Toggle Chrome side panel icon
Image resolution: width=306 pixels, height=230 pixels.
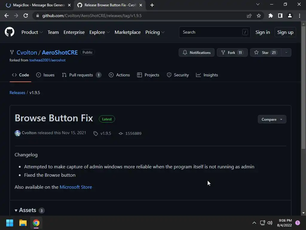tap(280, 16)
